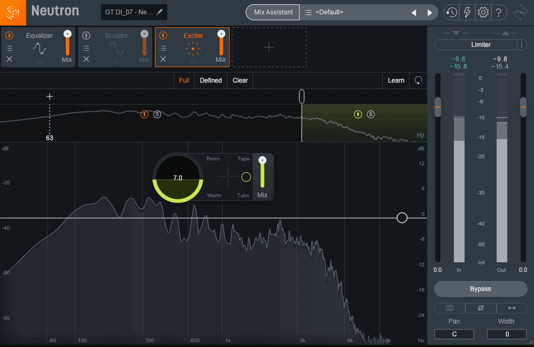
Task: Click the Learn crossover button
Action: click(396, 80)
